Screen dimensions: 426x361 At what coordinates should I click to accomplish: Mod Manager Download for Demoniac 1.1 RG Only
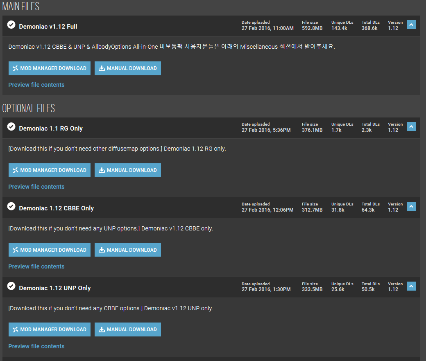click(x=50, y=170)
